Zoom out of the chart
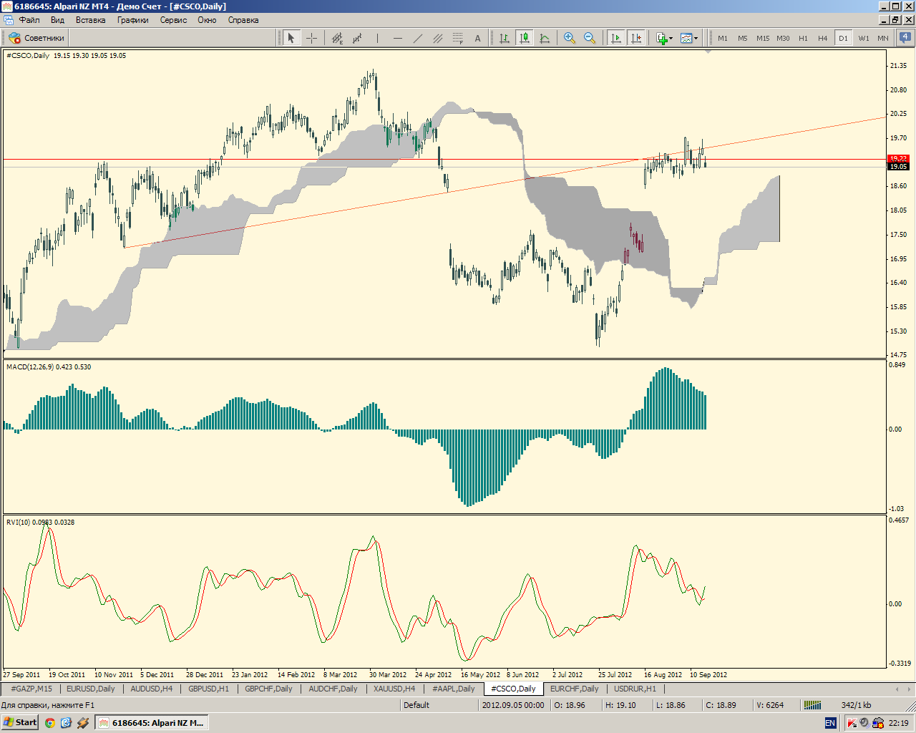The image size is (916, 733). (590, 38)
